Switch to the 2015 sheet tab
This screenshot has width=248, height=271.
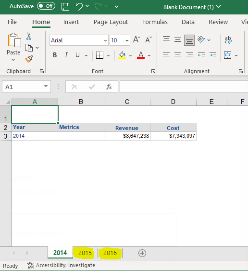[85, 253]
